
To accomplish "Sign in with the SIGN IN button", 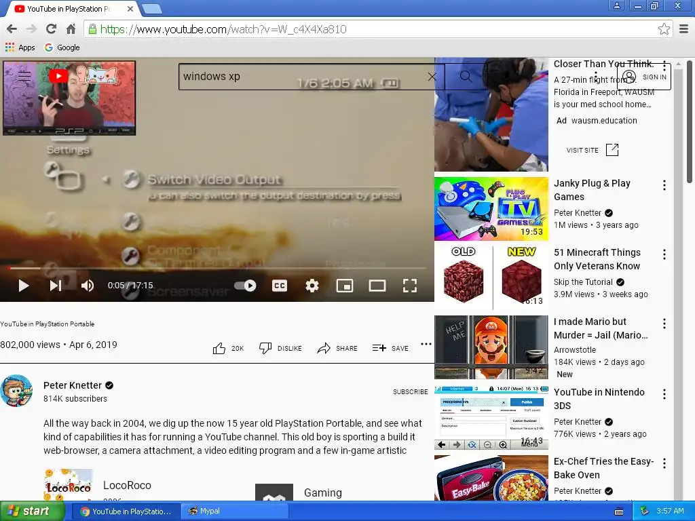I will coord(644,77).
